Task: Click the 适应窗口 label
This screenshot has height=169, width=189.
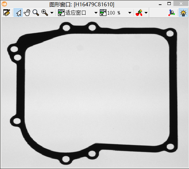Action: [76, 13]
